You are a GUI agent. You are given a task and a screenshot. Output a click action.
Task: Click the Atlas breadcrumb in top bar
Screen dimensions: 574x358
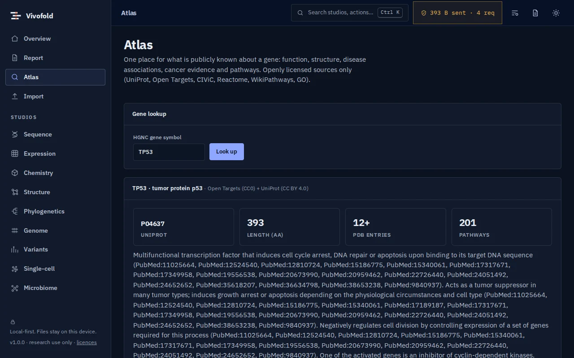pyautogui.click(x=129, y=13)
